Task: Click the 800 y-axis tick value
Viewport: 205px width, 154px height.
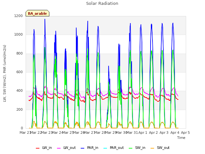Action: [x=20, y=53]
